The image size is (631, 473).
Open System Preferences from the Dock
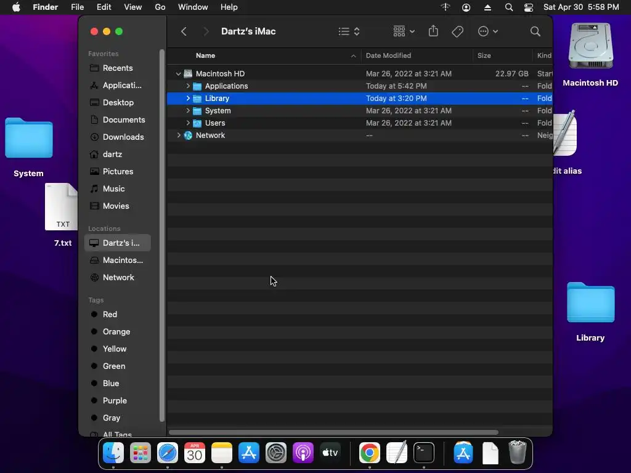[x=275, y=453]
